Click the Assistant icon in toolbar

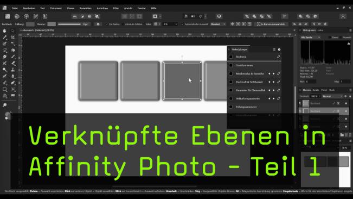[x=219, y=16]
